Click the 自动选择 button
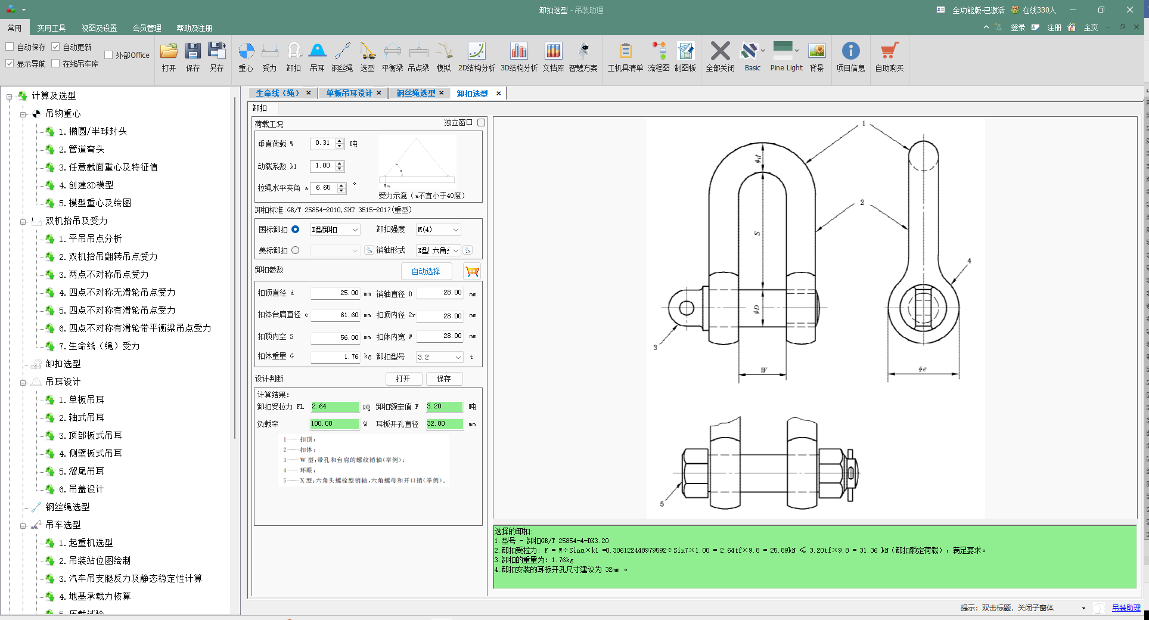1149x620 pixels. coord(426,271)
